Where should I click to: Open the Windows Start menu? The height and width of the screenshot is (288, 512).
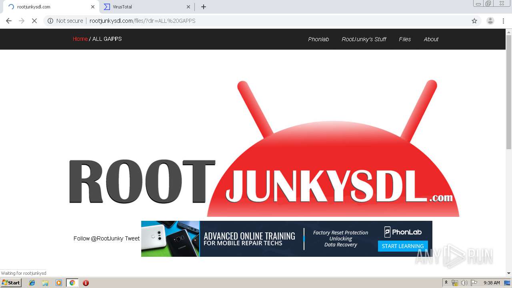(11, 283)
